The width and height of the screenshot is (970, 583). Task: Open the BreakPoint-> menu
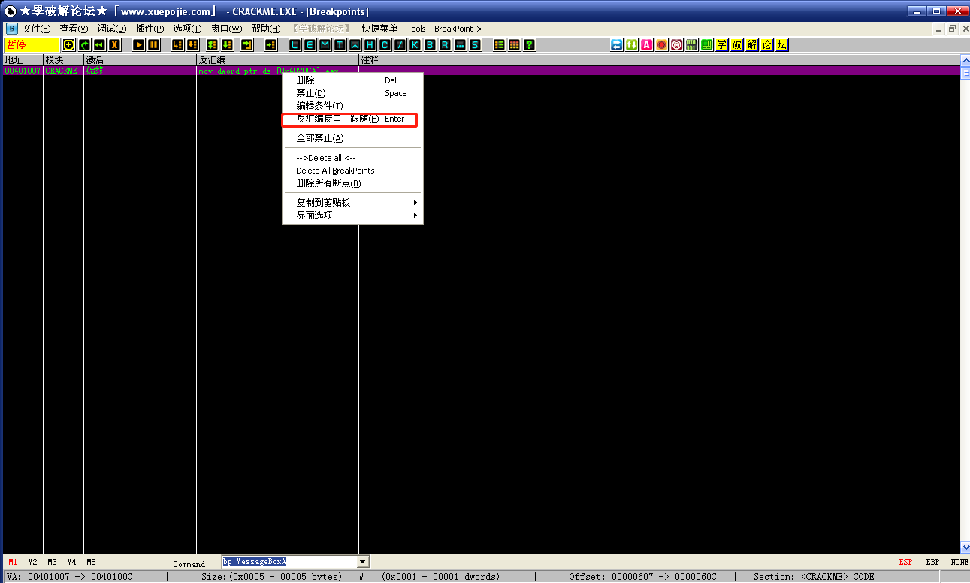pos(458,29)
